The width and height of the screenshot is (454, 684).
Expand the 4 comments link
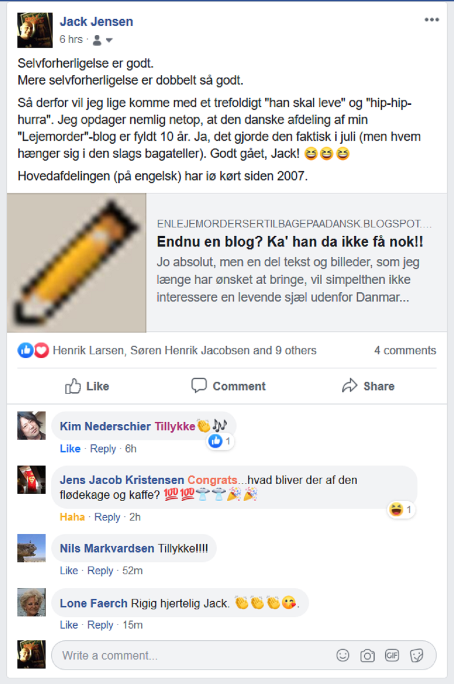tap(405, 350)
